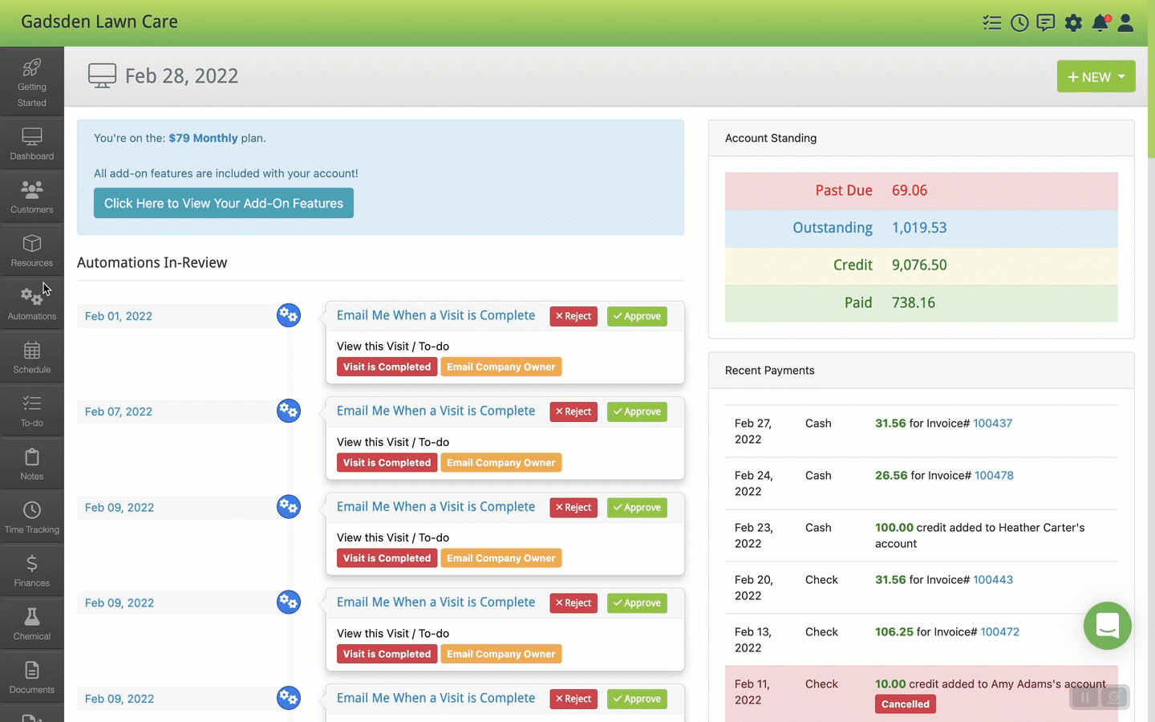Open the task checklist icon in header

(x=992, y=22)
